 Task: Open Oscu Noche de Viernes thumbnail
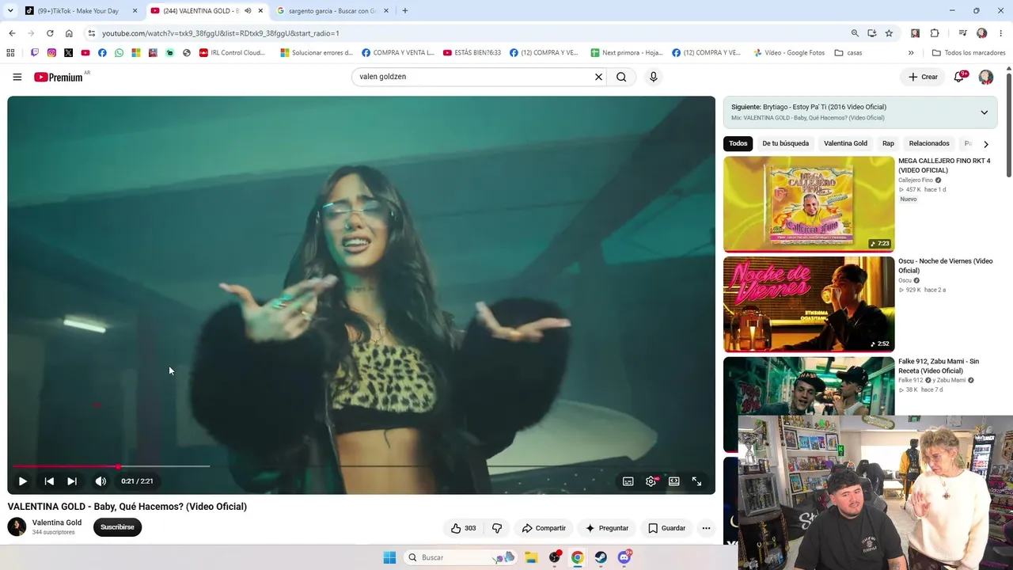point(809,305)
